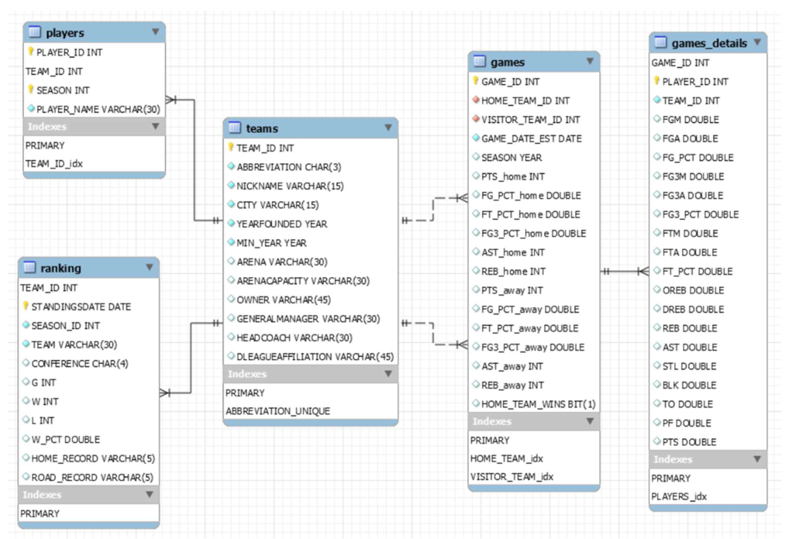Collapse the teams table with header arrow
This screenshot has height=539, width=792.
(x=388, y=128)
